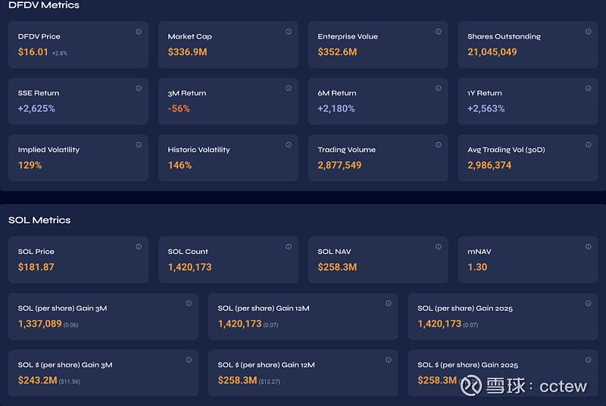Screen dimensions: 606x406
Task: Click the 21,045,049 shares value
Action: 492,52
